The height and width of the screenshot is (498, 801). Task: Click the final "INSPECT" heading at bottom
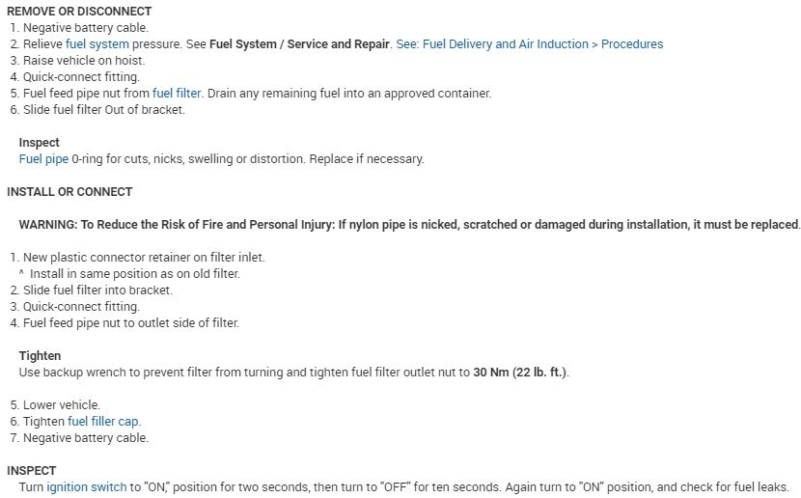[31, 471]
